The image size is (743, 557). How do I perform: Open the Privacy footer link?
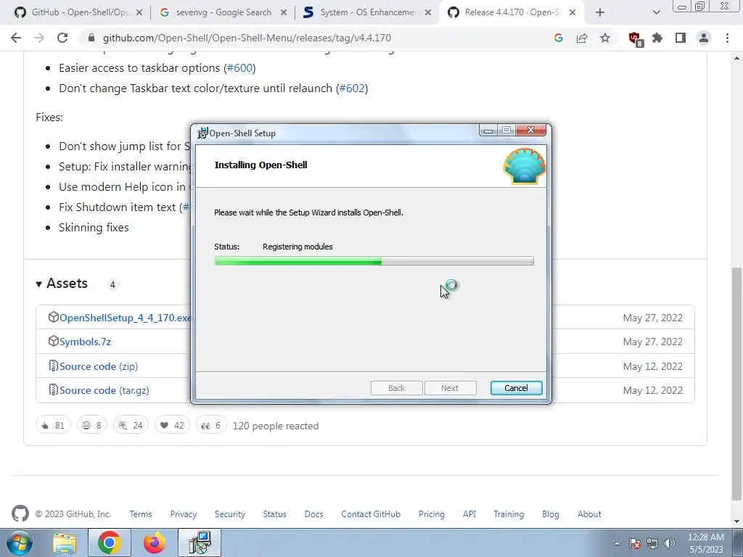coord(184,514)
